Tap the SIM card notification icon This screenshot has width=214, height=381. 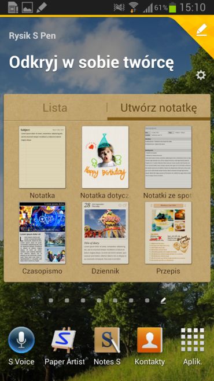tap(13, 8)
